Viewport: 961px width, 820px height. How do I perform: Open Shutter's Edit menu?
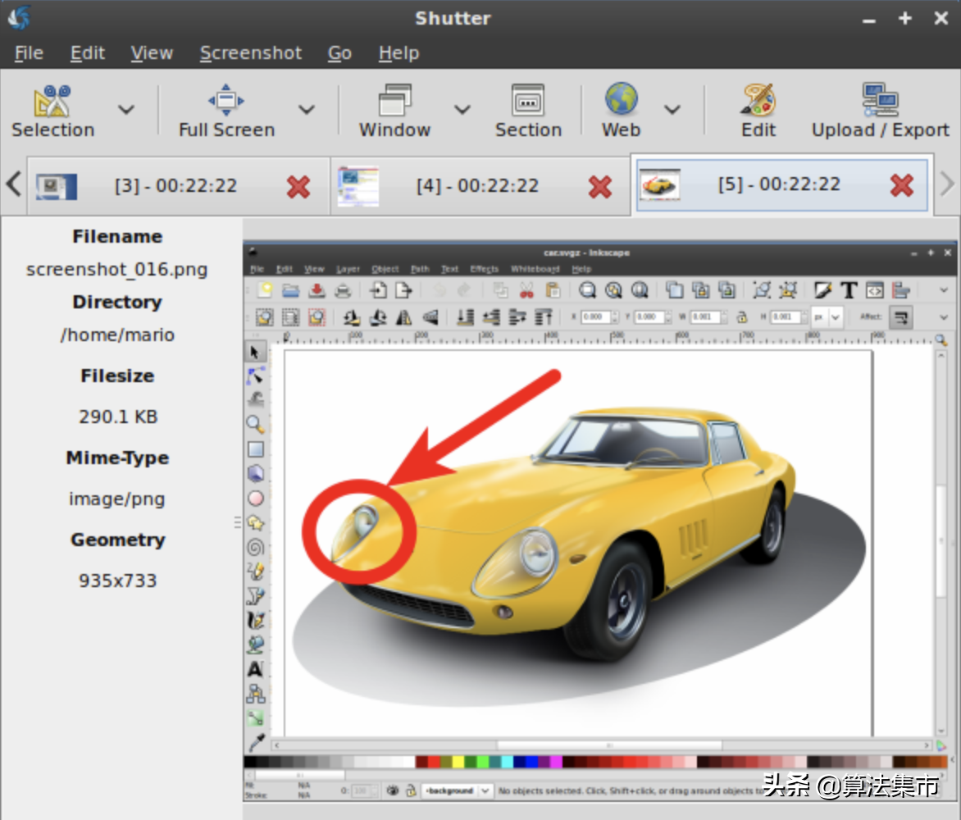(88, 53)
